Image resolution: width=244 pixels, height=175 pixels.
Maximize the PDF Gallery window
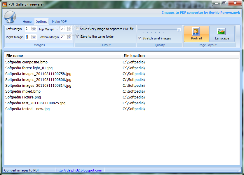tap(224, 3)
